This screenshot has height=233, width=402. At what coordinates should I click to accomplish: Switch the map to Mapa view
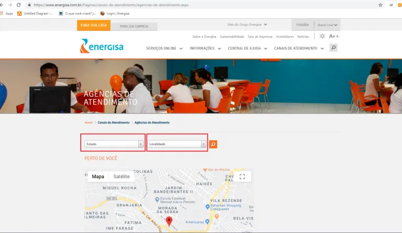click(x=98, y=177)
